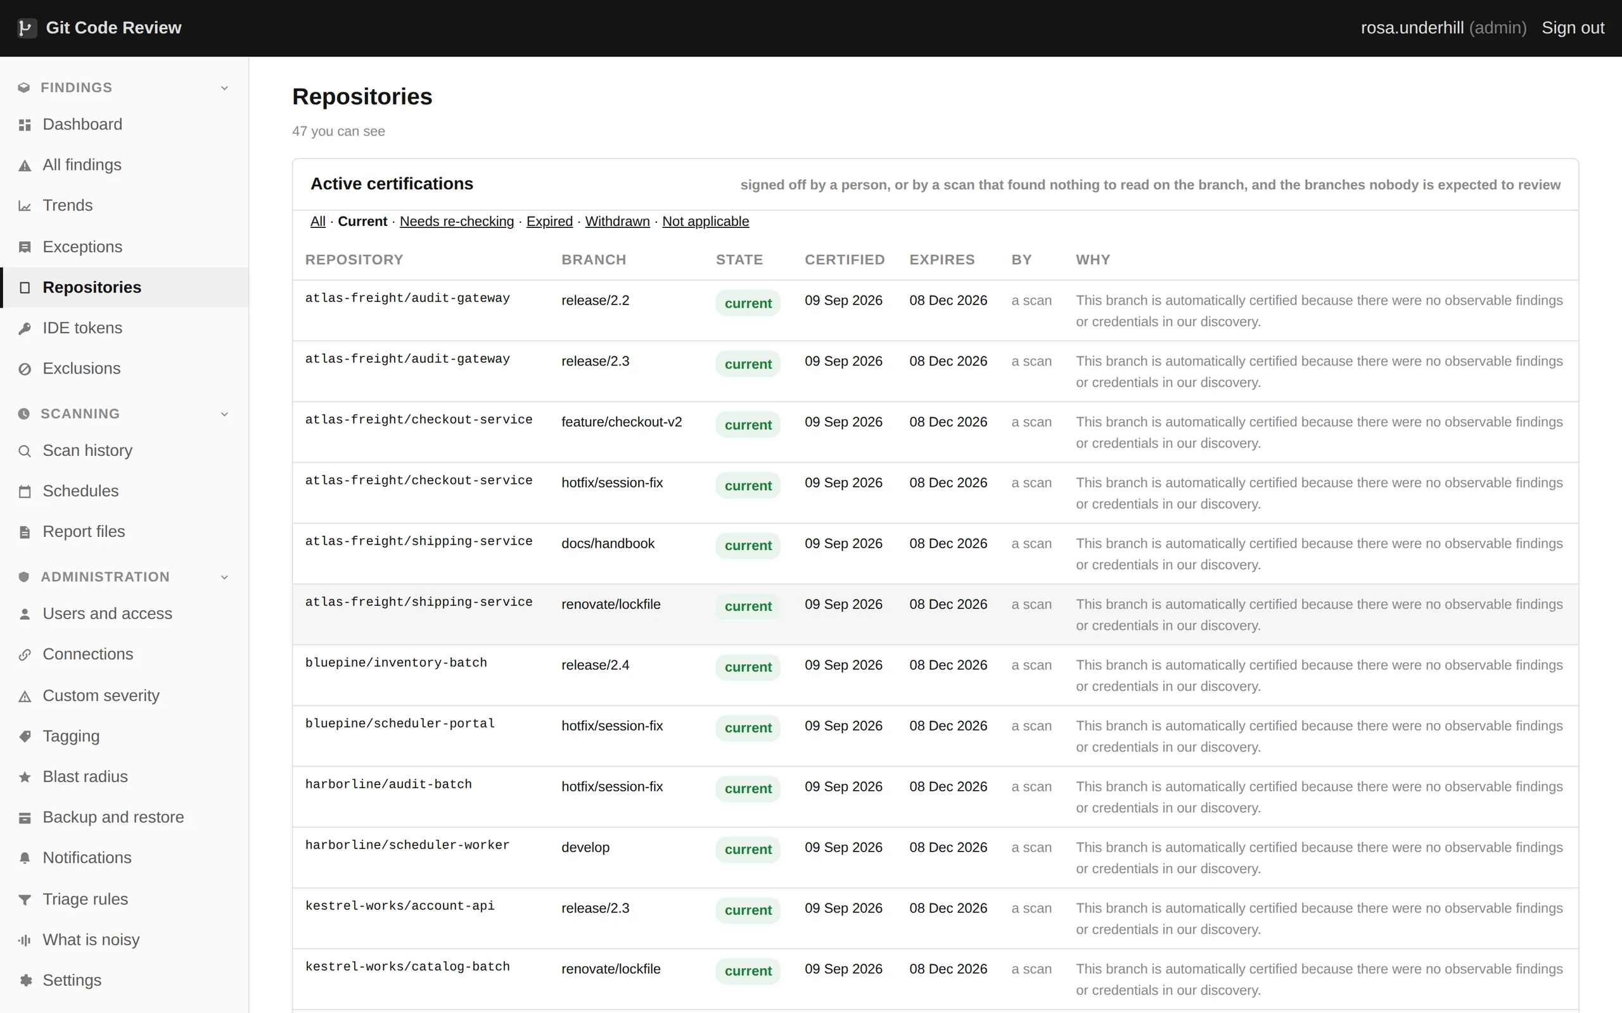Filter certifications by Withdrawn
1622x1013 pixels.
click(x=617, y=221)
